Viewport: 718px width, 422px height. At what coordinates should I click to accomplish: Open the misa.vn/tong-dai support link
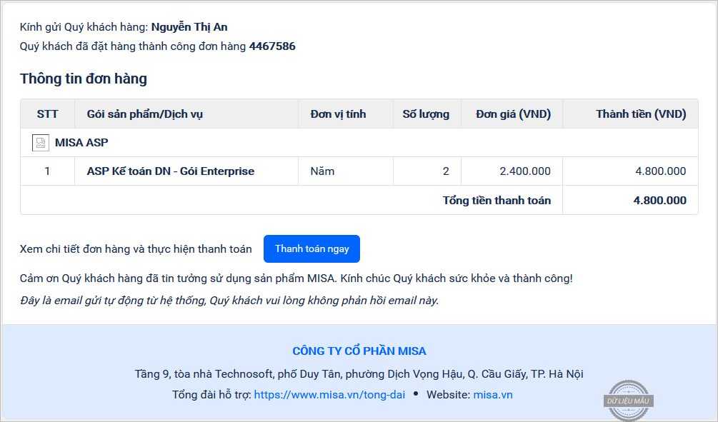click(329, 395)
